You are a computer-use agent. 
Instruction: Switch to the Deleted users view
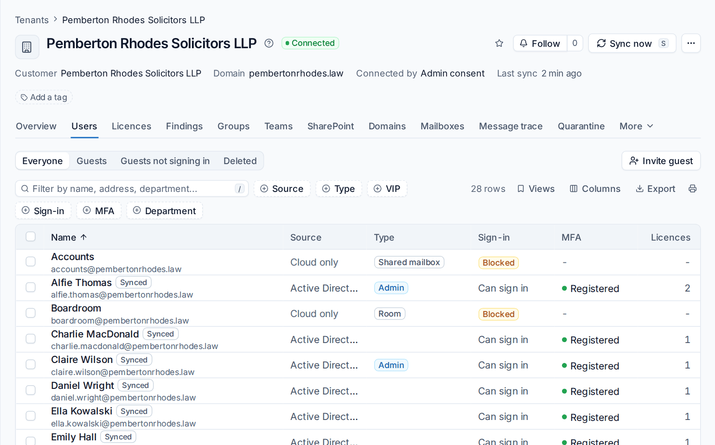point(240,161)
